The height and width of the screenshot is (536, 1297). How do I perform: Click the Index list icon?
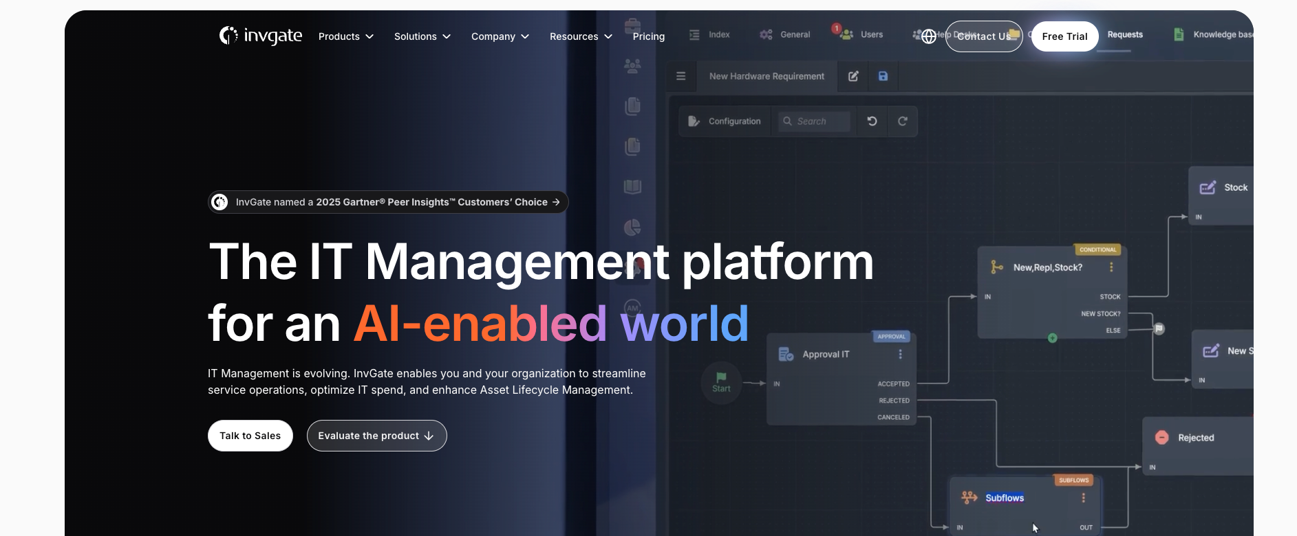[694, 34]
